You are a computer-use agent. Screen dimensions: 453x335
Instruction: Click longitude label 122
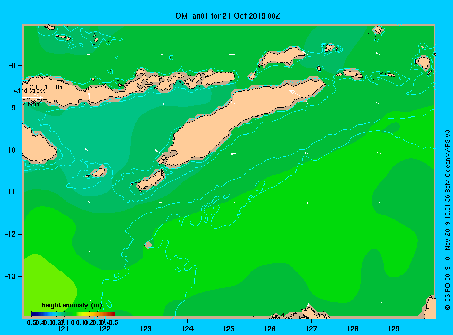(x=104, y=329)
